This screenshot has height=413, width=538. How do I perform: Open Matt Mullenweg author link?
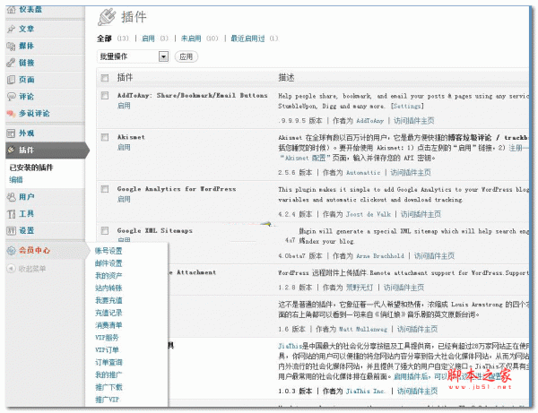(363, 329)
